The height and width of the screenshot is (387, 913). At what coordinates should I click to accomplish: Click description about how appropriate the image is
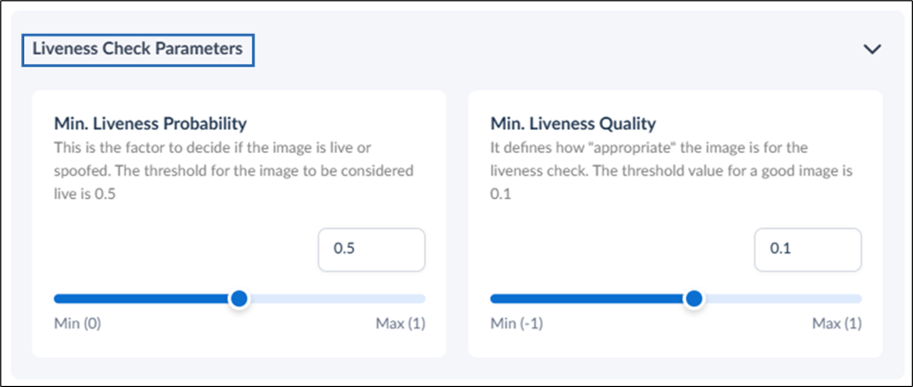[671, 171]
